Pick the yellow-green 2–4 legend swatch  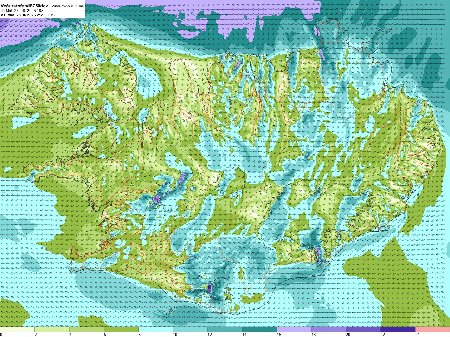pos(52,330)
